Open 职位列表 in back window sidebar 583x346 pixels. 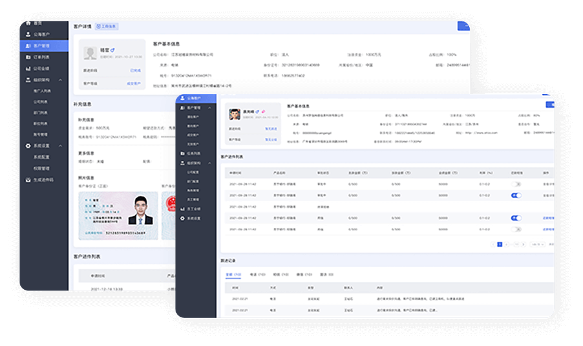(40, 123)
